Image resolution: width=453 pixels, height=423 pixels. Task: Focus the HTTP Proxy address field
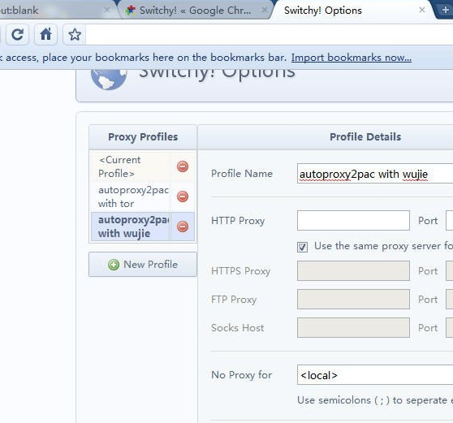[x=353, y=221]
